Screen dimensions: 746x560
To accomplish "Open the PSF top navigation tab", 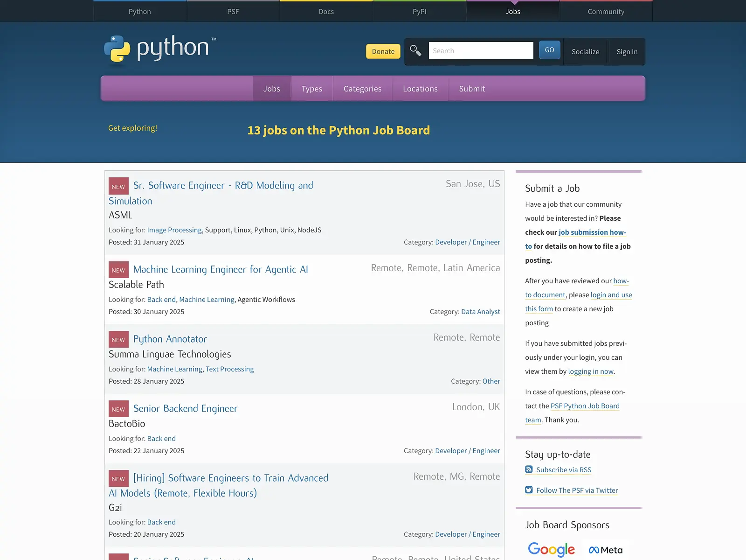I will pos(233,11).
